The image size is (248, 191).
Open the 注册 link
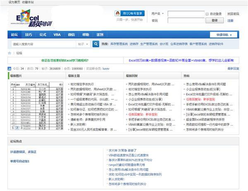(x=230, y=21)
